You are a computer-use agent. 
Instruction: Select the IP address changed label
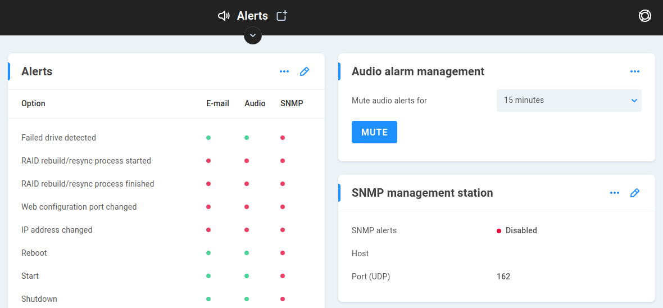tap(57, 230)
